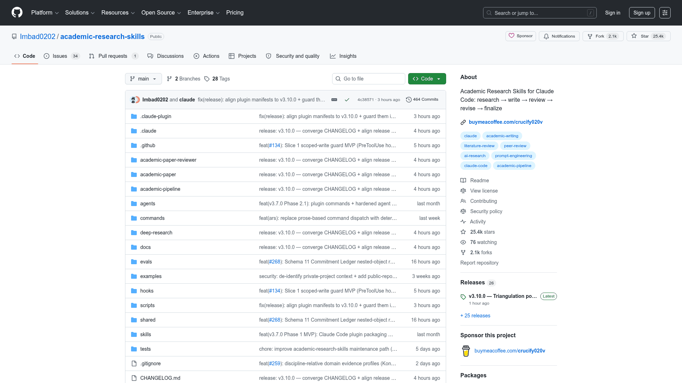Fork the repository using Fork button
The width and height of the screenshot is (682, 383).
[x=603, y=36]
